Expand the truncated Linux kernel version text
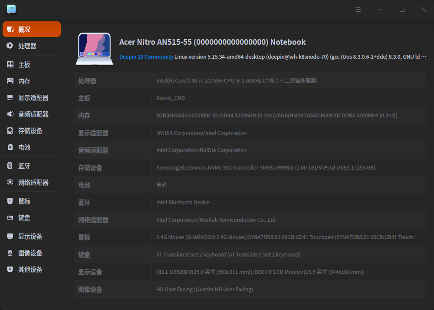 424,57
